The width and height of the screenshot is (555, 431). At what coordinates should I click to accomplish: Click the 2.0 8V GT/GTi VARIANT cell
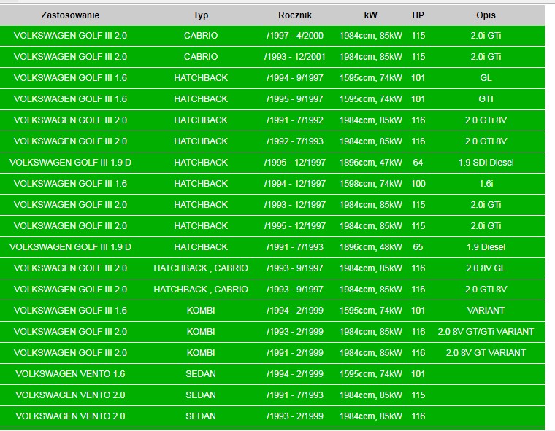pos(486,332)
